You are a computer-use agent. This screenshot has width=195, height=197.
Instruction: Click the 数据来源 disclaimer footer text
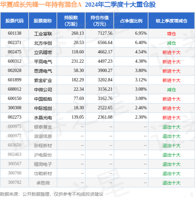tap(52, 194)
